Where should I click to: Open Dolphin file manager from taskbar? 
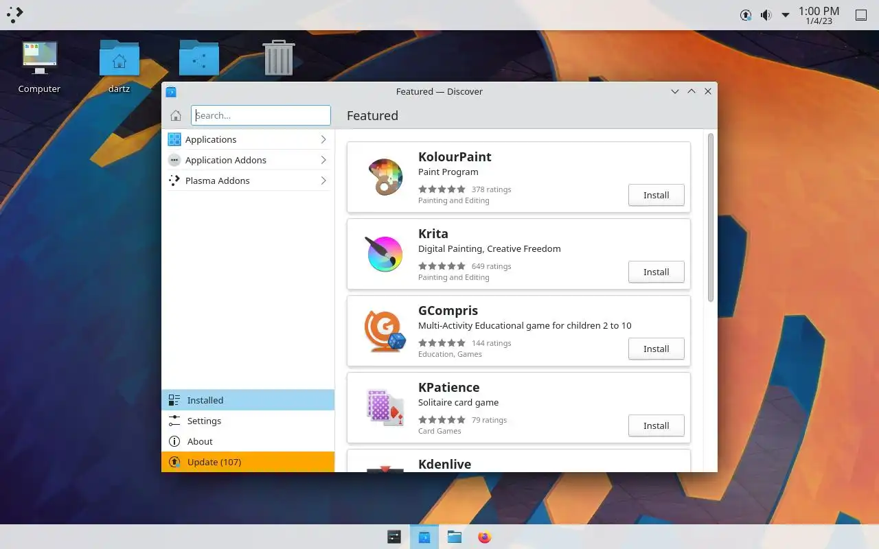click(455, 537)
